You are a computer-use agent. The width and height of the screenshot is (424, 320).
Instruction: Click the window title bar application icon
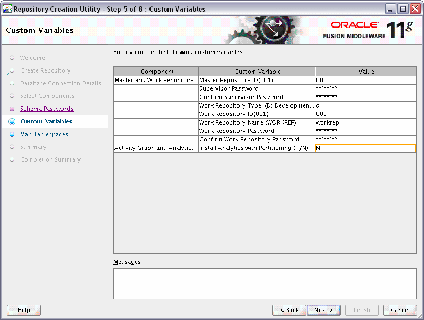pyautogui.click(x=7, y=8)
